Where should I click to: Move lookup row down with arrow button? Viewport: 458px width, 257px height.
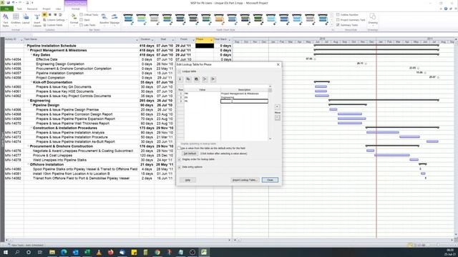[277, 118]
